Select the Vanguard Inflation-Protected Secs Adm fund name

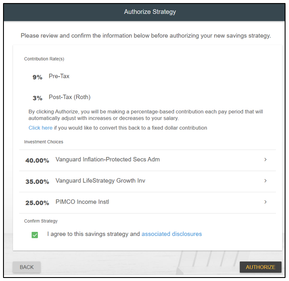click(x=107, y=160)
